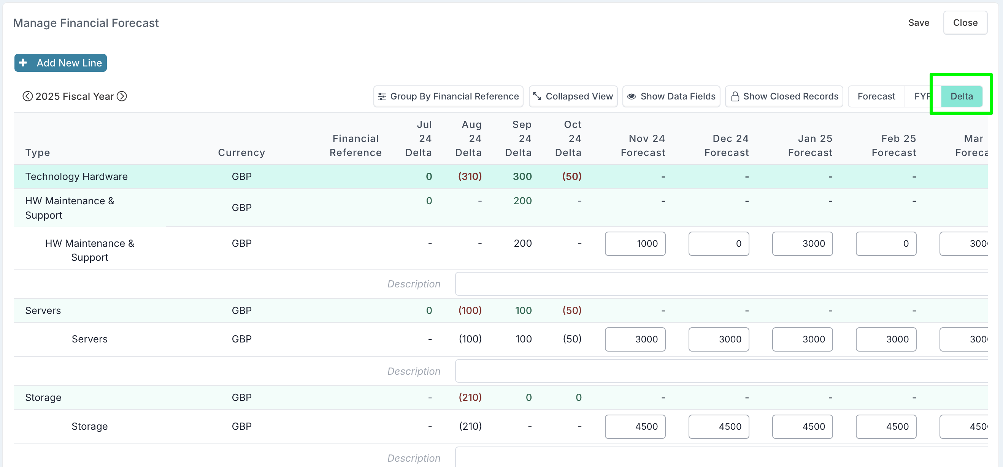The width and height of the screenshot is (1003, 467).
Task: Toggle Show Data Fields
Action: click(x=671, y=96)
